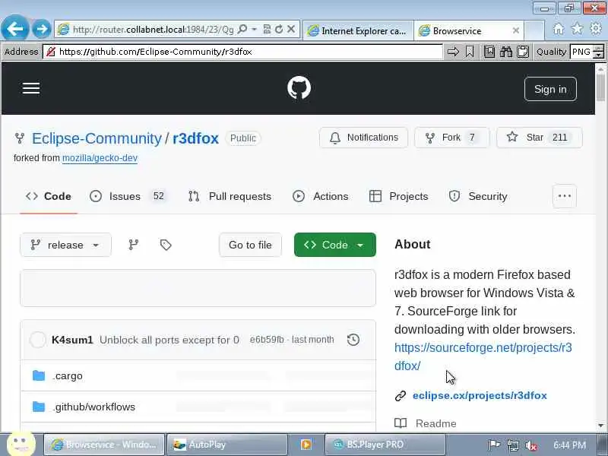
Task: Open the Unblock all ports commit message
Action: coord(169,340)
